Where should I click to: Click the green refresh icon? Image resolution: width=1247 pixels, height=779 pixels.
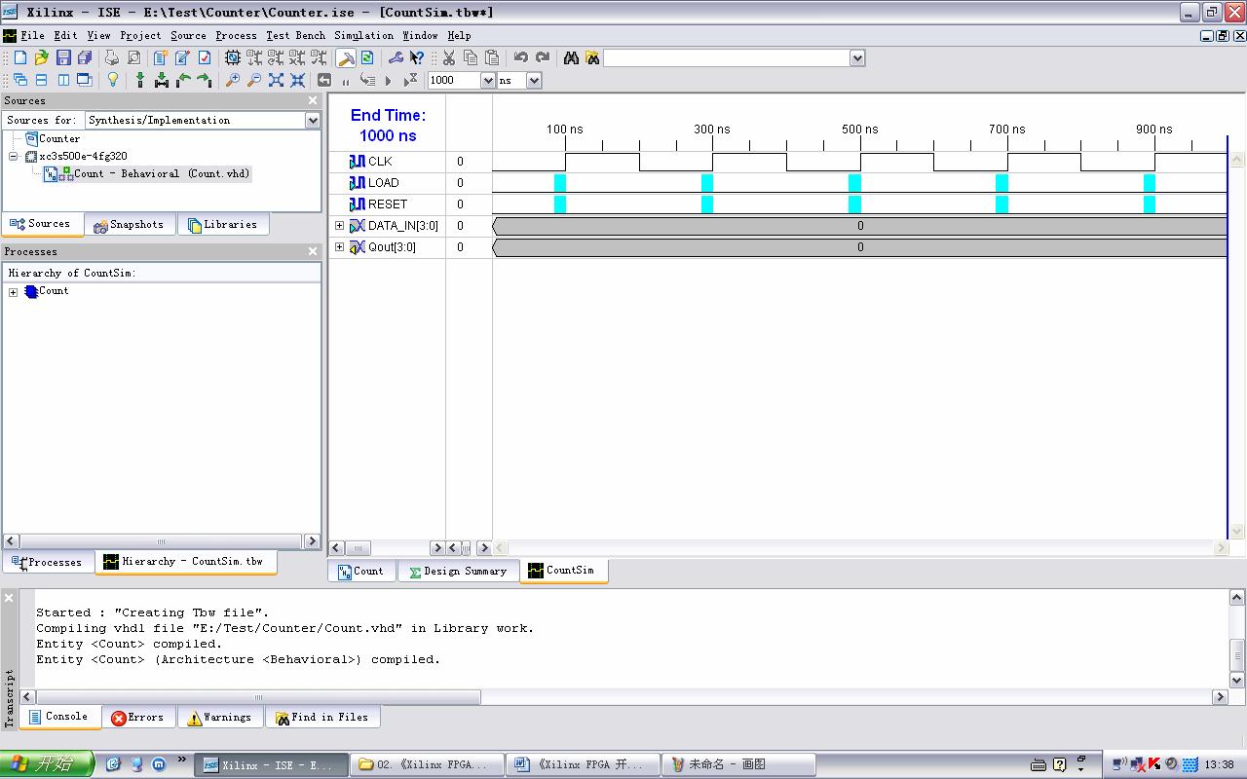(367, 57)
